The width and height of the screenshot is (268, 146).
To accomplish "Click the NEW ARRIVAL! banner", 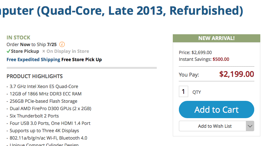I will (216, 38).
